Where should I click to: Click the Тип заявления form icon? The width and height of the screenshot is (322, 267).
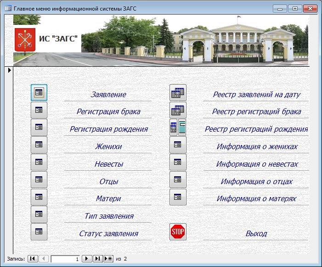pyautogui.click(x=39, y=214)
